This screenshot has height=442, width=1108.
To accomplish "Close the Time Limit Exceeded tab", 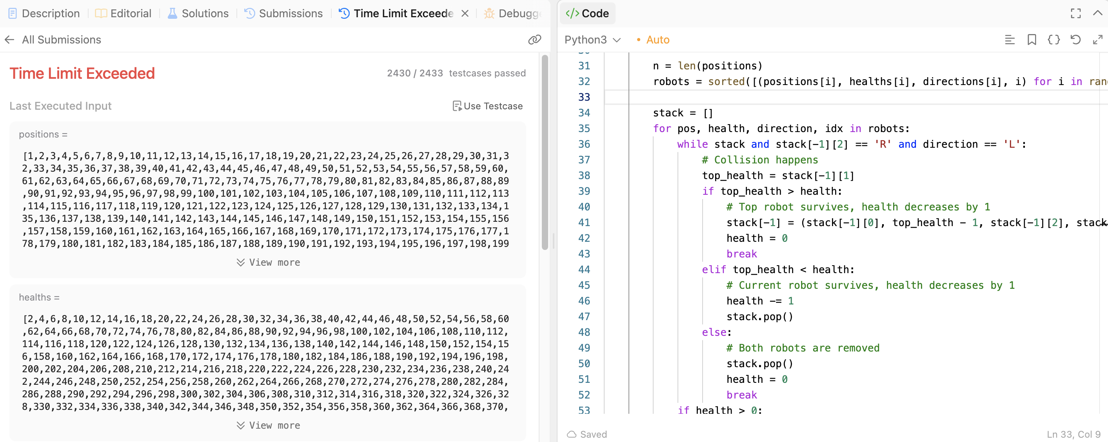I will (x=465, y=13).
